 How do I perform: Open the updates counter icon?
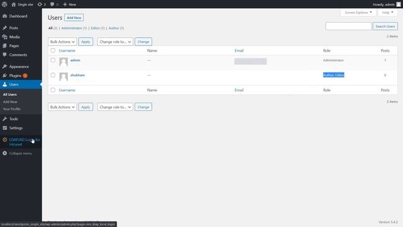click(x=42, y=4)
